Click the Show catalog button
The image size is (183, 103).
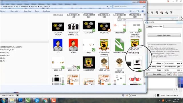tap(156, 74)
